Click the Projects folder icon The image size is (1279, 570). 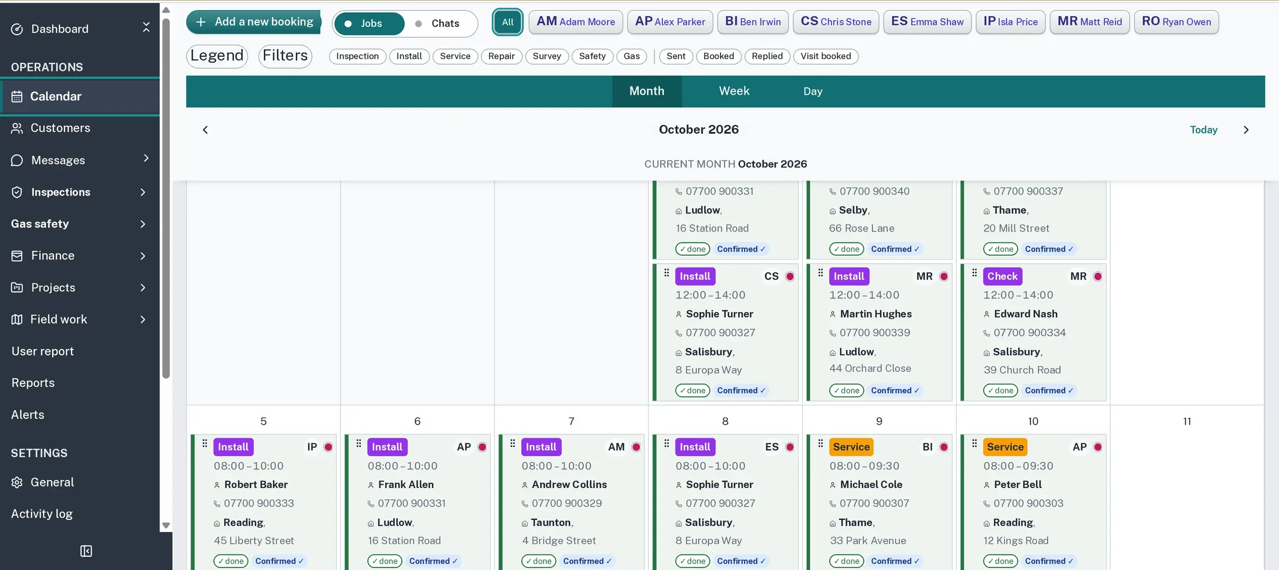point(17,288)
